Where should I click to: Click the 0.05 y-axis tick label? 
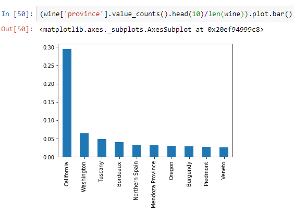tap(49, 139)
